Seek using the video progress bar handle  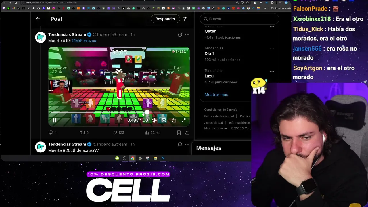click(147, 112)
